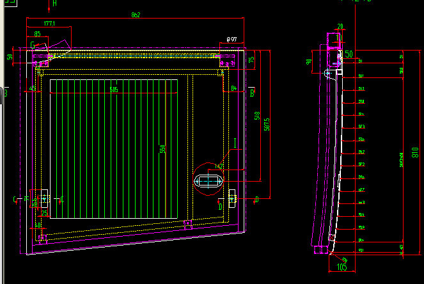This screenshot has width=424, height=284.
Task: Select the 862 overall width dimension
Action: (x=136, y=14)
